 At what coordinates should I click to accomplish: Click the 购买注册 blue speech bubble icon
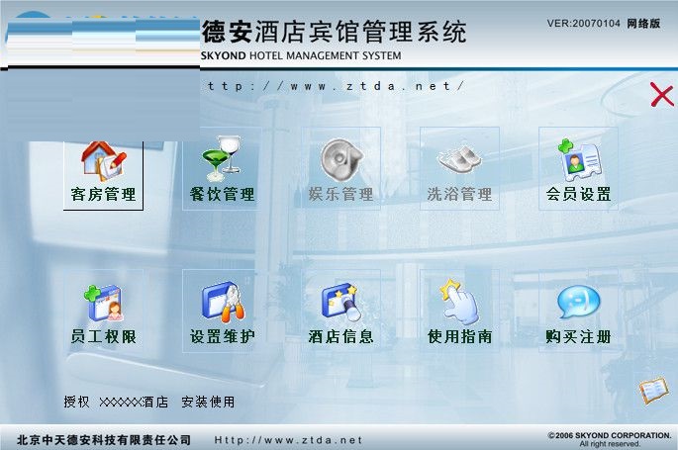[578, 301]
